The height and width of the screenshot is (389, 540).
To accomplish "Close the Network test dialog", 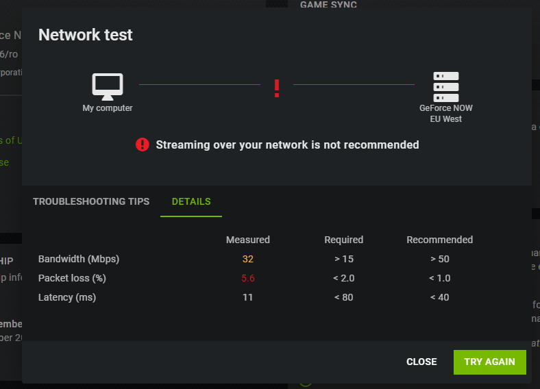I will tap(421, 362).
